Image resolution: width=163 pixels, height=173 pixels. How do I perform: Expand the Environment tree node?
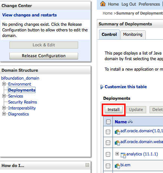click(x=4, y=84)
